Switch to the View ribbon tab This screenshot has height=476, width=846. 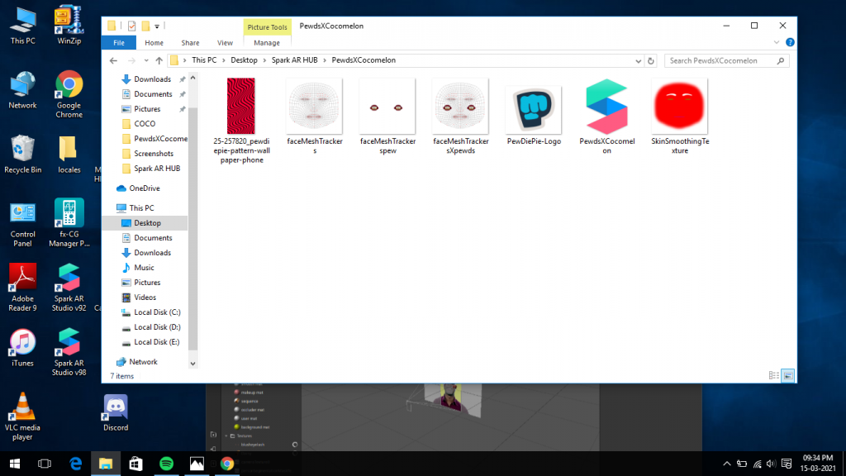coord(225,43)
